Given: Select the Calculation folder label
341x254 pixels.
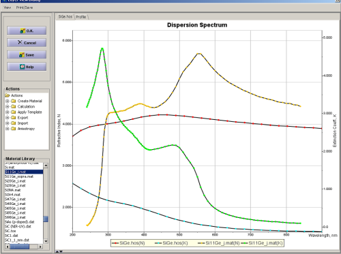Looking at the screenshot, I should 26,106.
